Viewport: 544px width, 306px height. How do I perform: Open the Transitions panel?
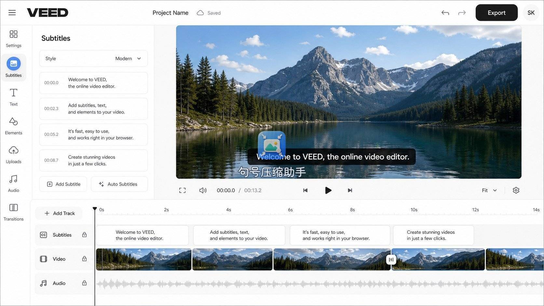13,212
